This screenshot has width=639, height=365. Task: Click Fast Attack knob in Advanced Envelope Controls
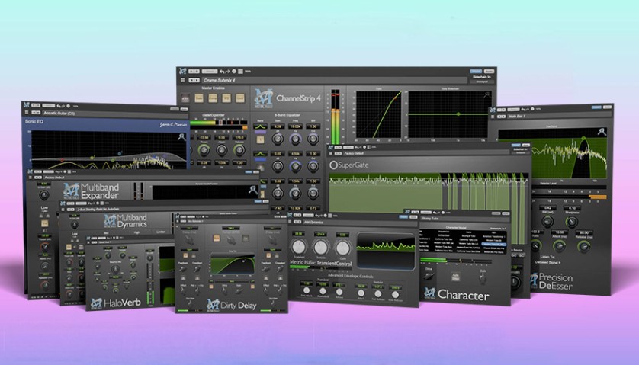coord(306,291)
